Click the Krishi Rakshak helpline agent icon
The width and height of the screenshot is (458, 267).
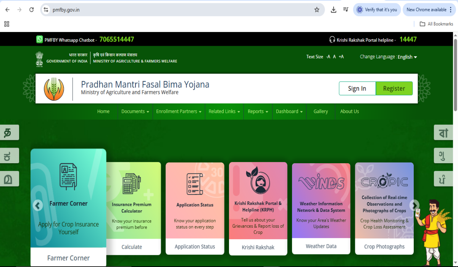point(258,181)
